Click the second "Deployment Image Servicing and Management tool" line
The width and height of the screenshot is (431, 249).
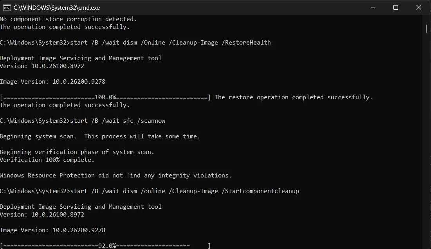pos(81,207)
